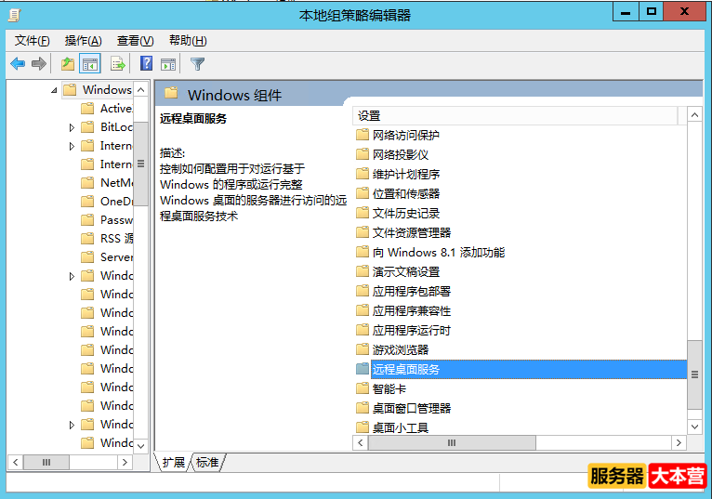This screenshot has width=712, height=499.
Task: Collapse the Windows tree node
Action: pos(54,90)
